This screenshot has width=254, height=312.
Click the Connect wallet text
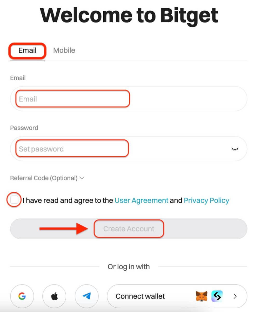[140, 296]
